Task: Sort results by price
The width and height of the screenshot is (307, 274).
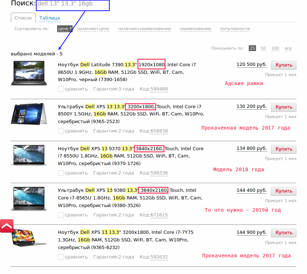Action: tap(65, 29)
